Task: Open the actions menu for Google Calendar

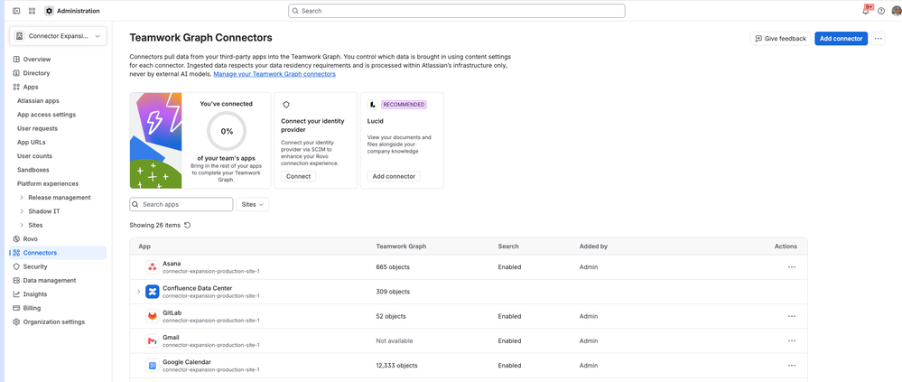Action: [x=792, y=366]
